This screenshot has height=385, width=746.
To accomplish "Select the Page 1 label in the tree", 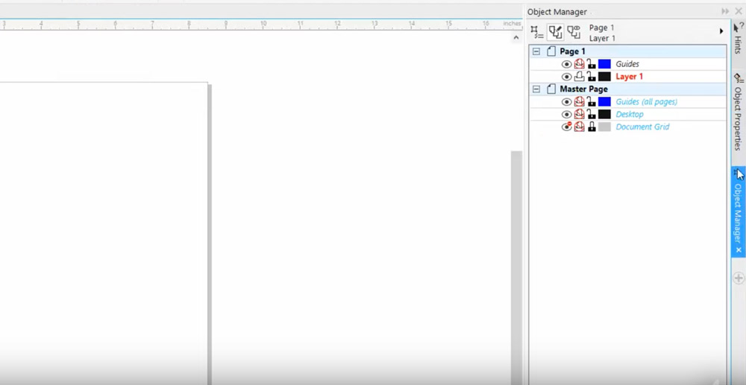I will [x=572, y=51].
